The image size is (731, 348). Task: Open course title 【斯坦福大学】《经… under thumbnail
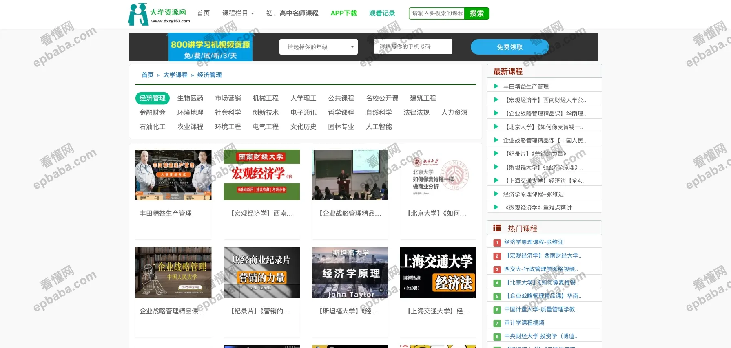click(x=348, y=311)
